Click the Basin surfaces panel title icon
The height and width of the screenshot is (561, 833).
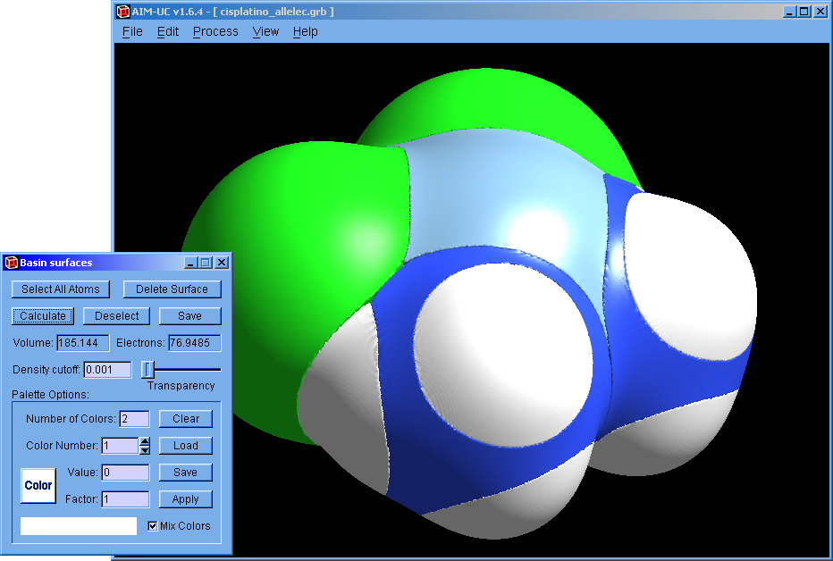coord(11,263)
